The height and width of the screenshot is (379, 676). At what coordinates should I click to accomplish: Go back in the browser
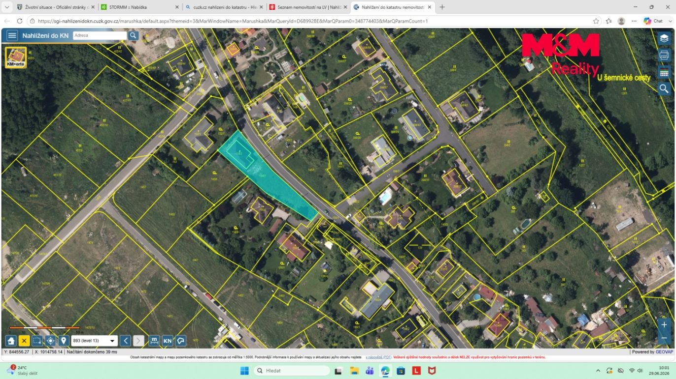point(7,21)
